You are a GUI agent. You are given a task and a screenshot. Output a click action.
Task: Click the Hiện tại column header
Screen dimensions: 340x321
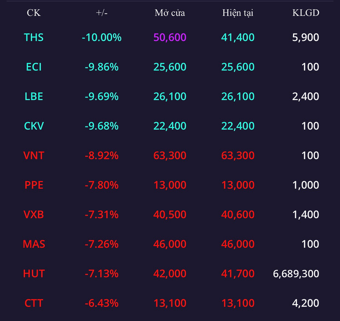[238, 13]
